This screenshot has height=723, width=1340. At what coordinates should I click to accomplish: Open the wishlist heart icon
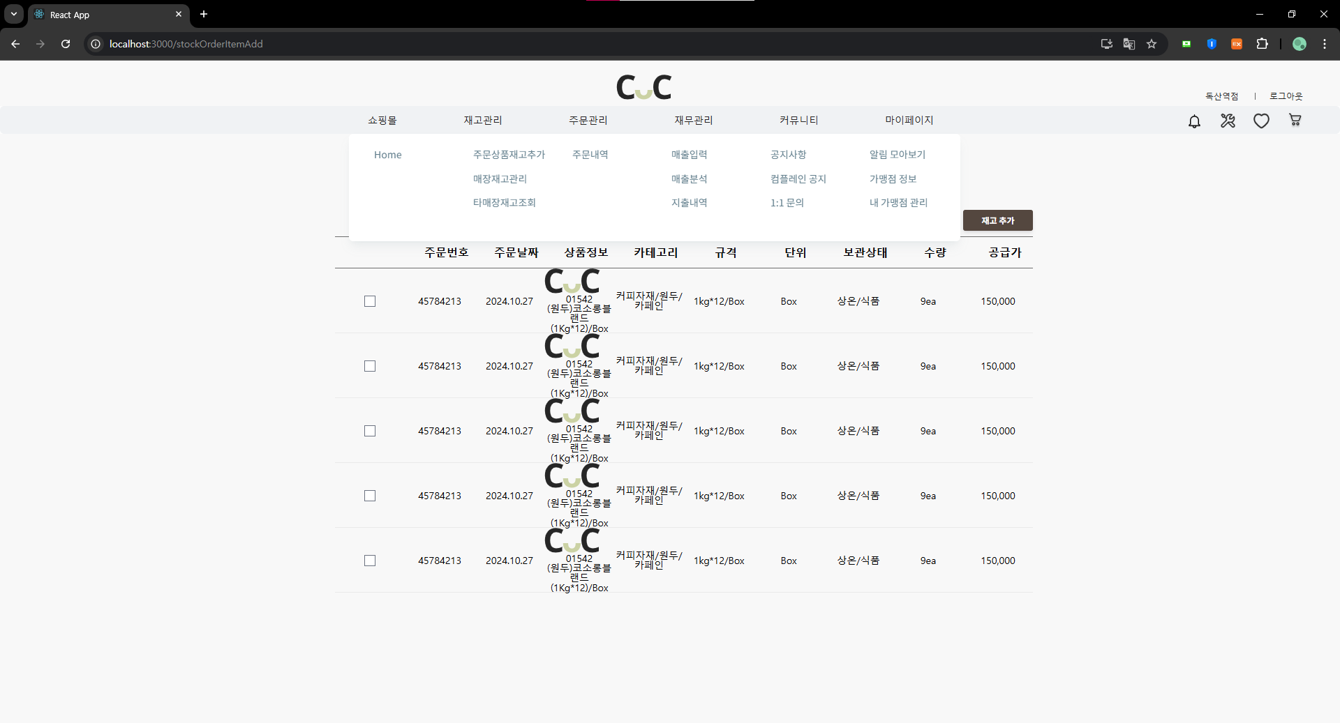click(x=1261, y=121)
